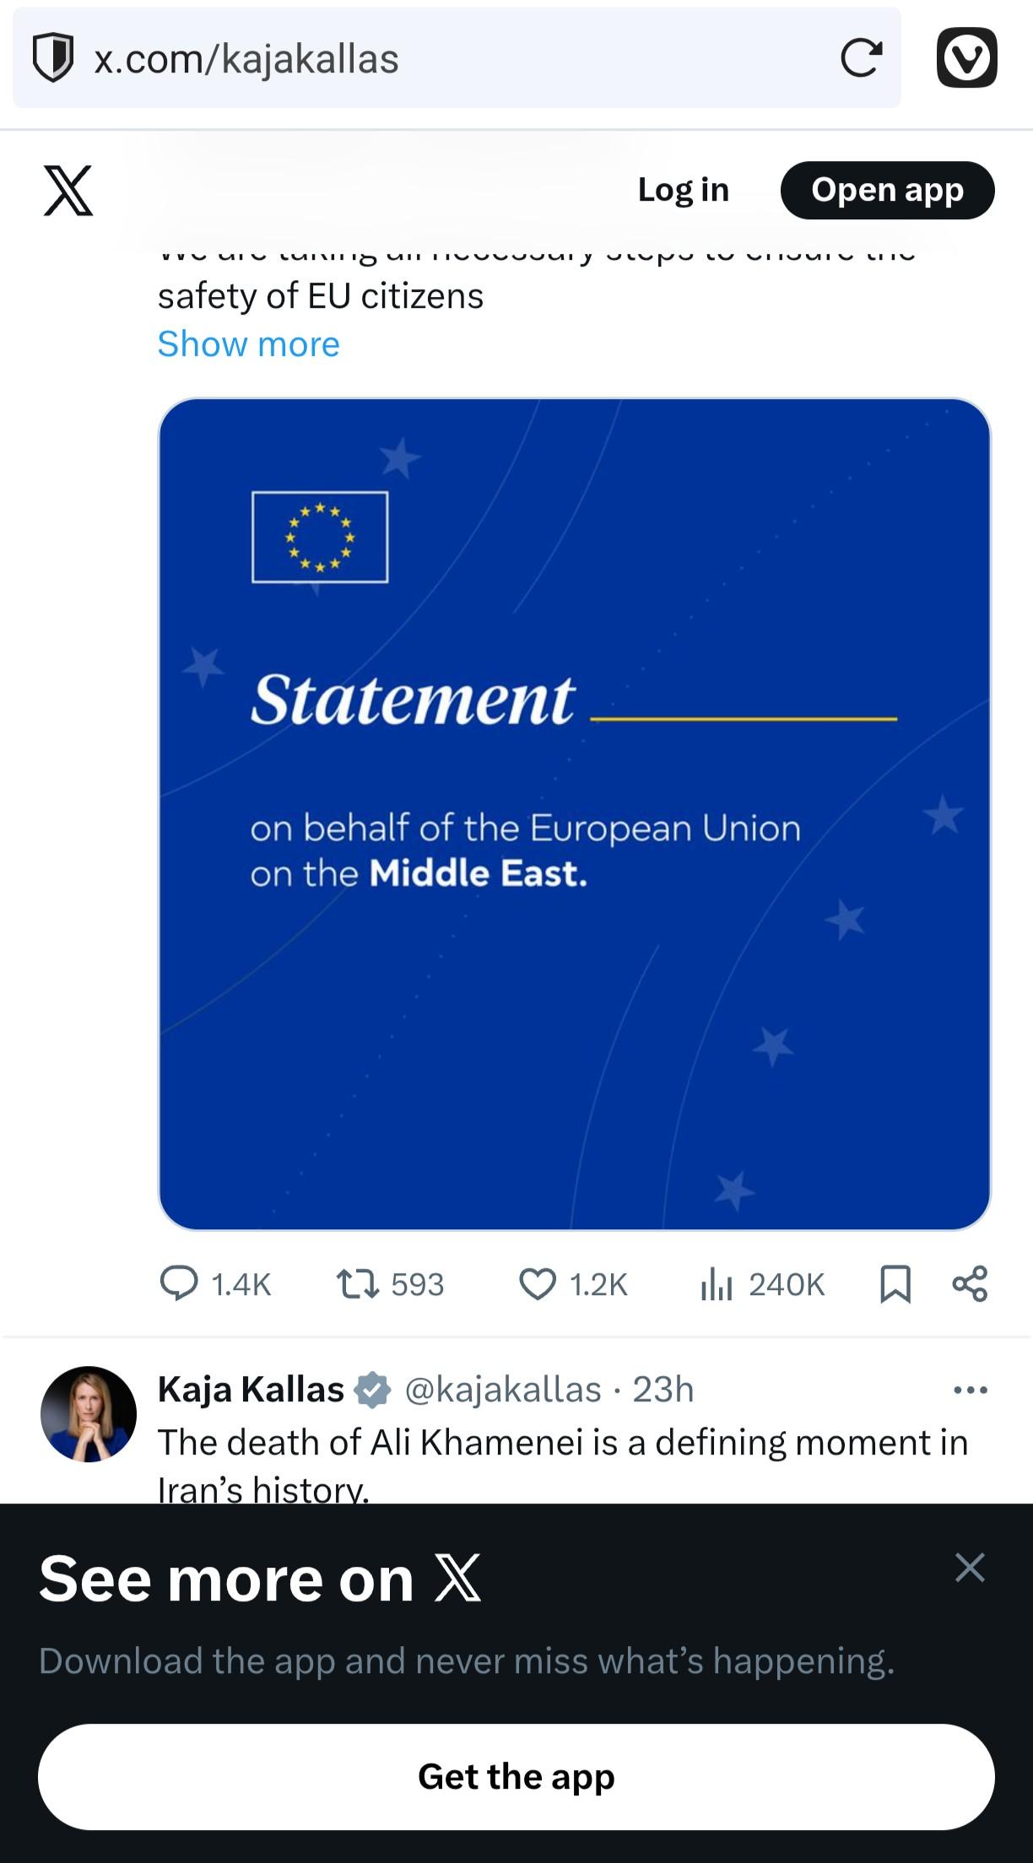This screenshot has height=1863, width=1033.
Task: Share the Statement post
Action: (x=970, y=1283)
